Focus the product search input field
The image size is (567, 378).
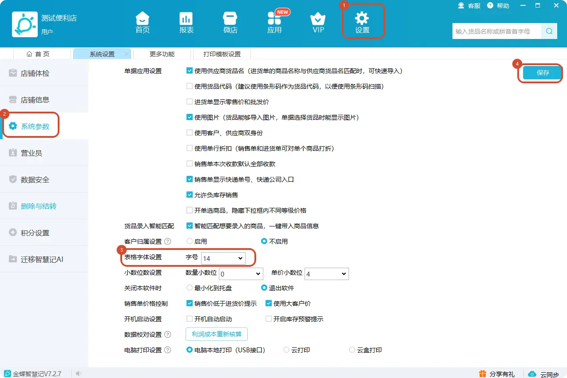coord(497,31)
